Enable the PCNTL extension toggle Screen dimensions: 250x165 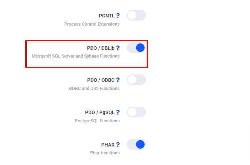click(136, 15)
